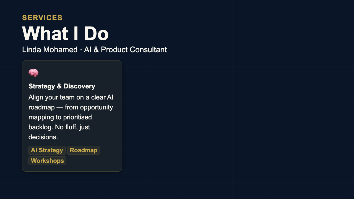Click the What I Do title

click(65, 33)
